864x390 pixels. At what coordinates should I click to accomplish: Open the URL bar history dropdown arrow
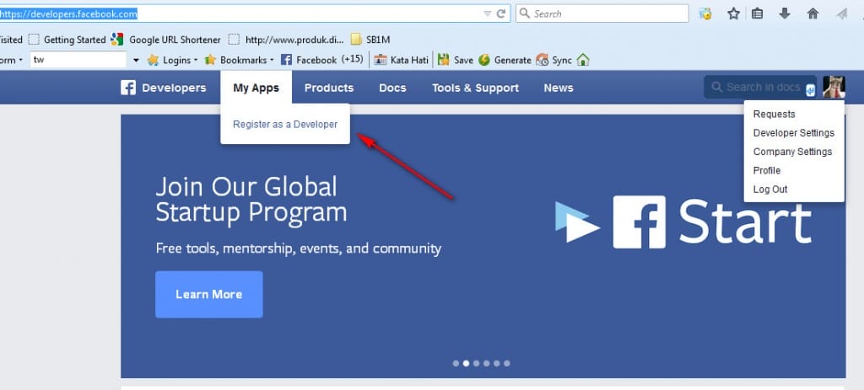(x=487, y=13)
